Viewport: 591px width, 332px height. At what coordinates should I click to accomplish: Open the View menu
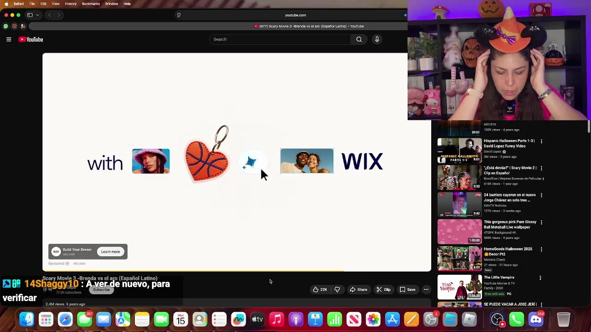pyautogui.click(x=55, y=4)
